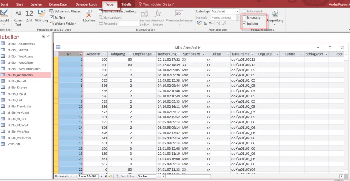Click the Standardwert button
The height and width of the screenshot is (181, 350).
pos(110,17)
